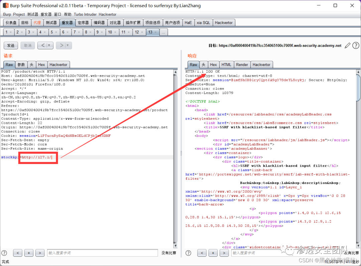Image resolution: width=361 pixels, height=266 pixels.
Task: Open the Burp menu
Action: pos(7,14)
